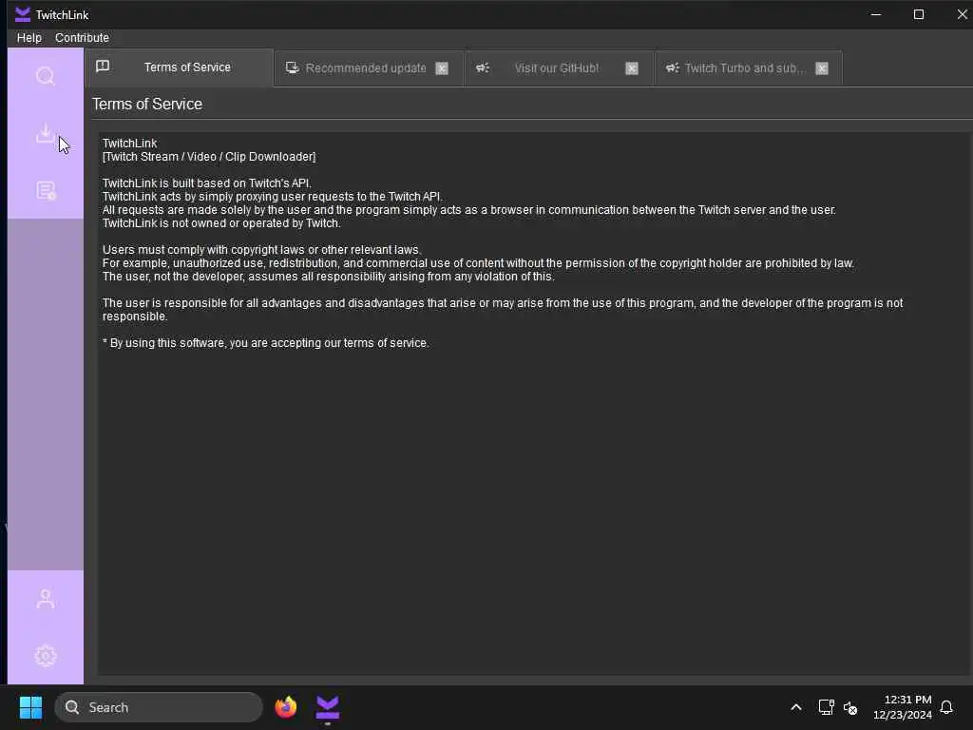The image size is (973, 730).
Task: Click the taskbar Search box
Action: (159, 707)
